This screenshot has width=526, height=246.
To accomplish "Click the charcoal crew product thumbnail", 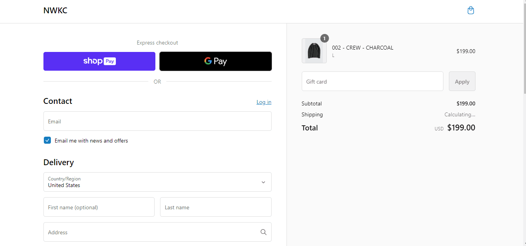I will [x=314, y=51].
